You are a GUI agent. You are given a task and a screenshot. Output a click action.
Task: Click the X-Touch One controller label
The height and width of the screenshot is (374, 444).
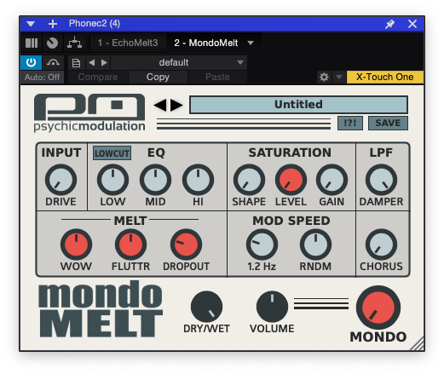[384, 77]
